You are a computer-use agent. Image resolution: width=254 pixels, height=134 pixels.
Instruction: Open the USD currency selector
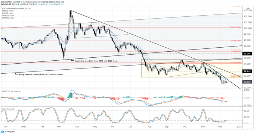pos(248,9)
